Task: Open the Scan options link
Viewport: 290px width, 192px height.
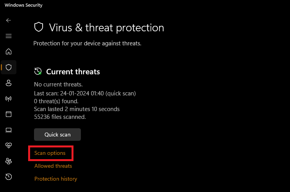Action: click(50, 153)
